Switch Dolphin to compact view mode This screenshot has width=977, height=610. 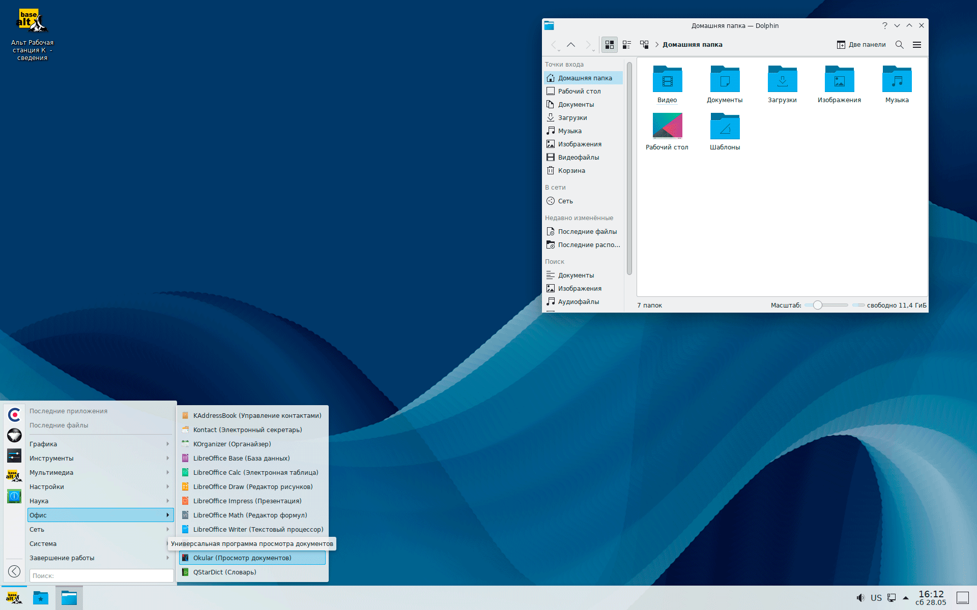(627, 45)
